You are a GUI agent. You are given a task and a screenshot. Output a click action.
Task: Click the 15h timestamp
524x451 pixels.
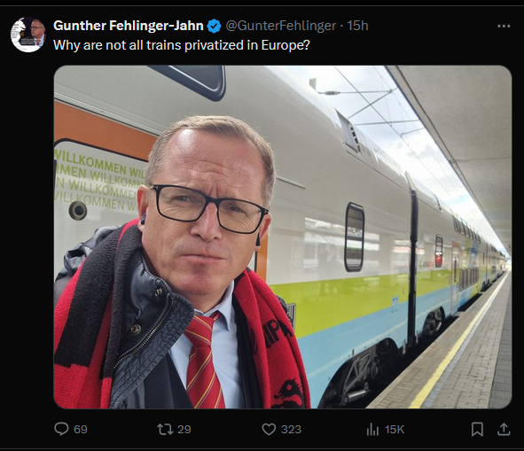pyautogui.click(x=357, y=26)
